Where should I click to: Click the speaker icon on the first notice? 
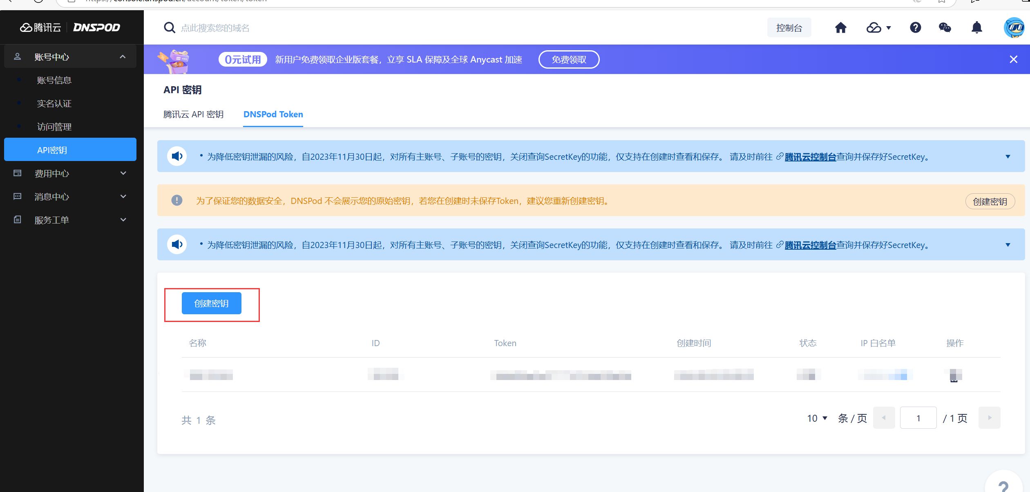pos(177,156)
